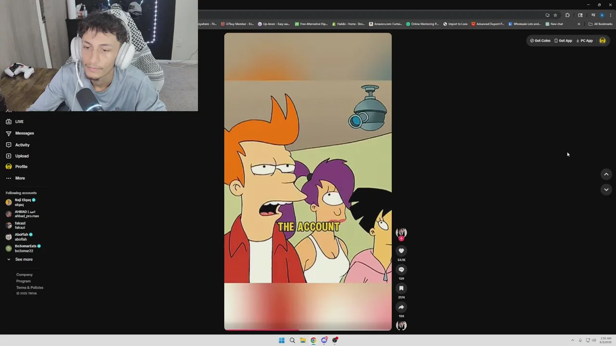Screen dimensions: 616x346
Task: Click the Upload plus-square icon
Action: (x=8, y=156)
